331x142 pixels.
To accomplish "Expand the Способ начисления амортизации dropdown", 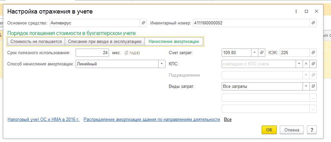I will click(x=162, y=64).
